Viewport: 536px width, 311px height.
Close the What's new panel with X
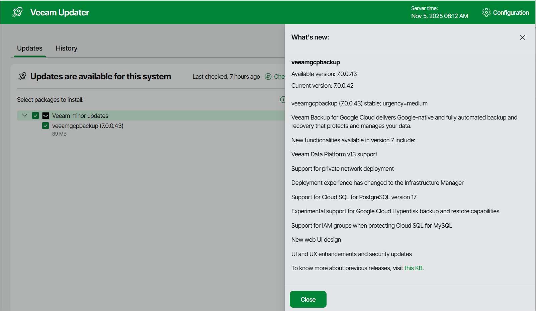tap(522, 37)
